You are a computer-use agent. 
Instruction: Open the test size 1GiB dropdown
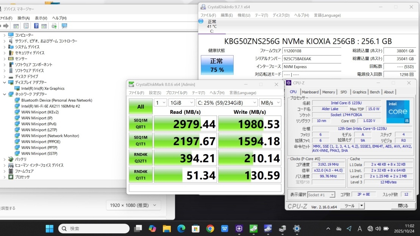[180, 103]
